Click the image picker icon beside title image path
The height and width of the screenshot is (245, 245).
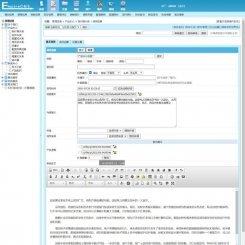pos(140,94)
